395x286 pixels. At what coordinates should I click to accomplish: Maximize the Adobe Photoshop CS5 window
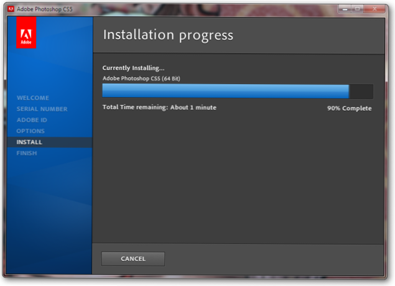357,9
